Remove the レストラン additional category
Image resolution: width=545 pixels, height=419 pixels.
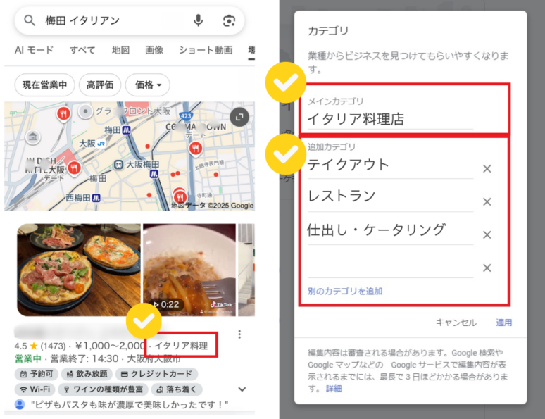[487, 202]
